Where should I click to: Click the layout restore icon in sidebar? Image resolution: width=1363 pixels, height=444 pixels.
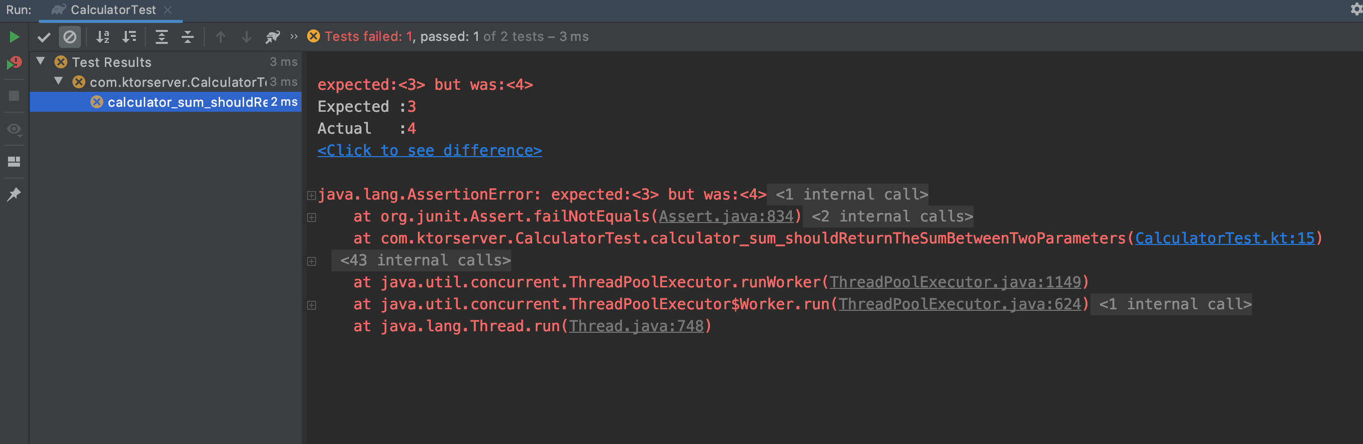pyautogui.click(x=14, y=162)
